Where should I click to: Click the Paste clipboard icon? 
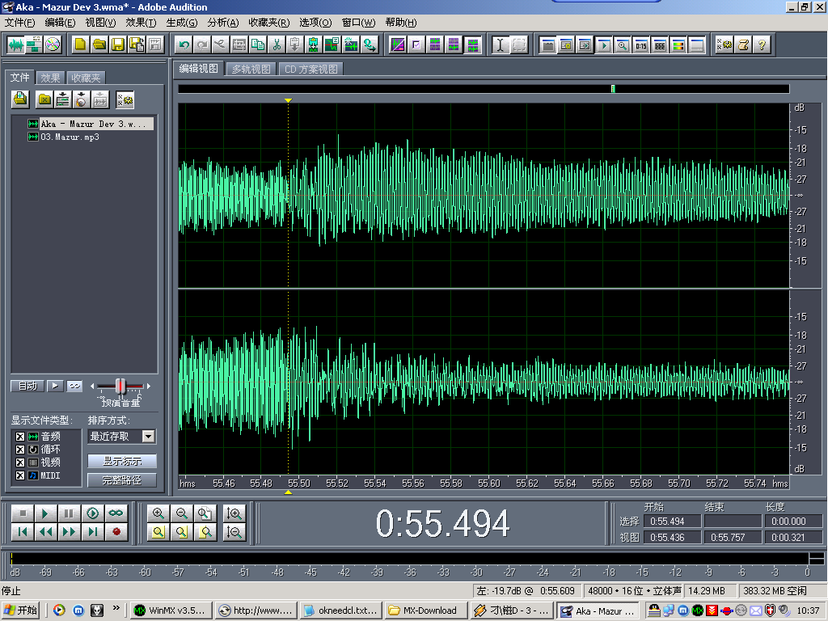pos(294,45)
